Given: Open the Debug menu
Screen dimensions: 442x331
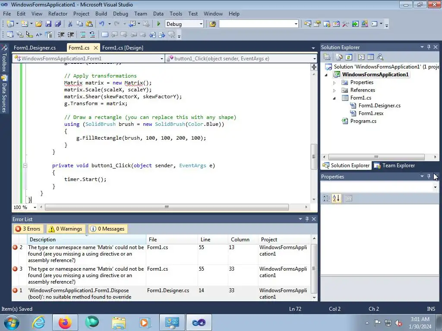Looking at the screenshot, I should tap(120, 13).
